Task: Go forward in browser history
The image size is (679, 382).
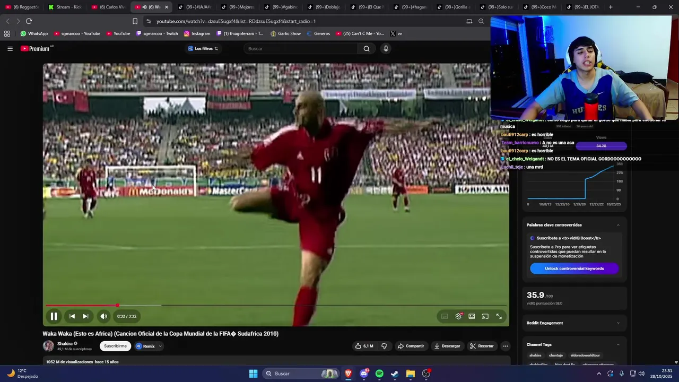Action: [x=18, y=21]
